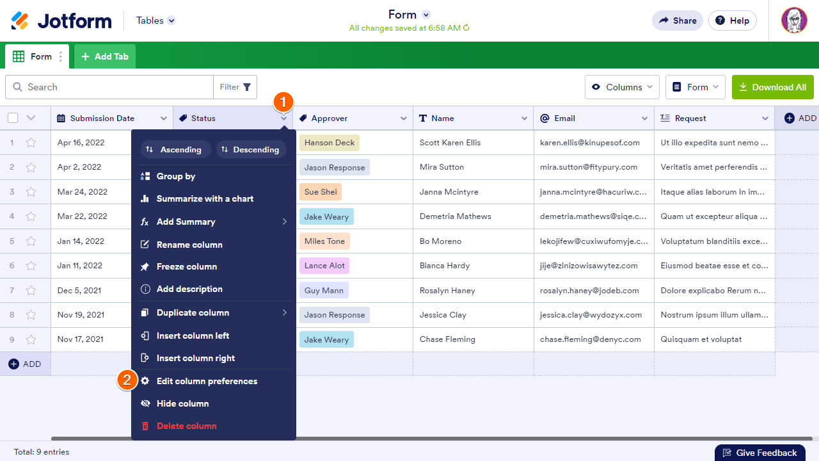The width and height of the screenshot is (819, 461).
Task: Star the Jan 11, 2022 row
Action: 31,266
